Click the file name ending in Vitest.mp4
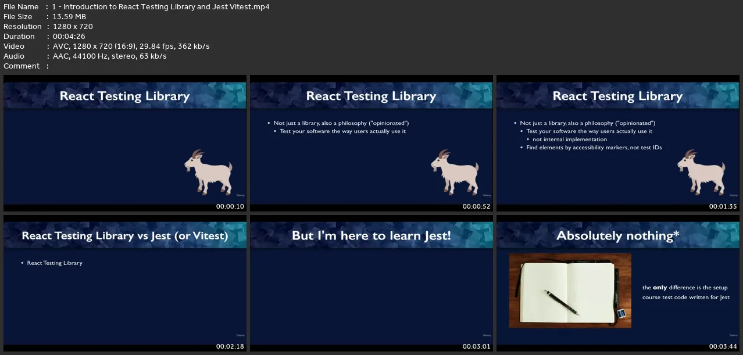Image resolution: width=743 pixels, height=355 pixels. tap(160, 7)
